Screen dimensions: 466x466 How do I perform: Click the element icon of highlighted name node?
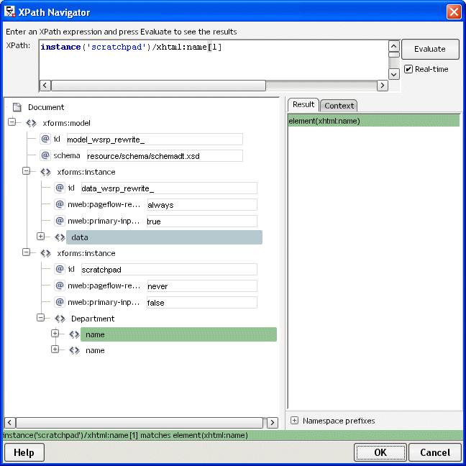74,334
